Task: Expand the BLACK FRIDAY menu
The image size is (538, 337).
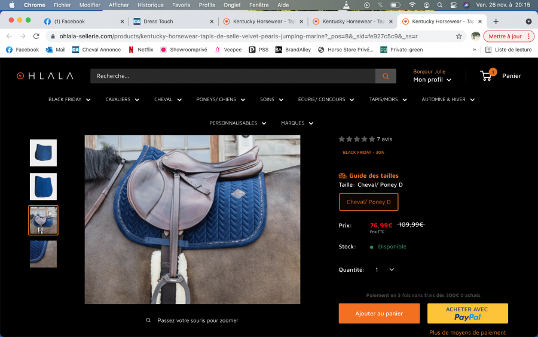Action: (x=69, y=99)
